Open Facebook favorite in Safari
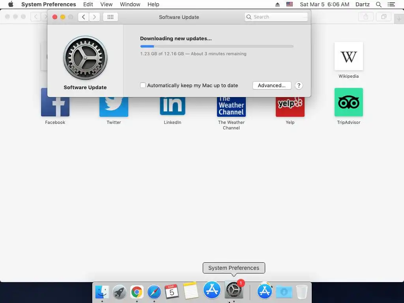 point(55,107)
